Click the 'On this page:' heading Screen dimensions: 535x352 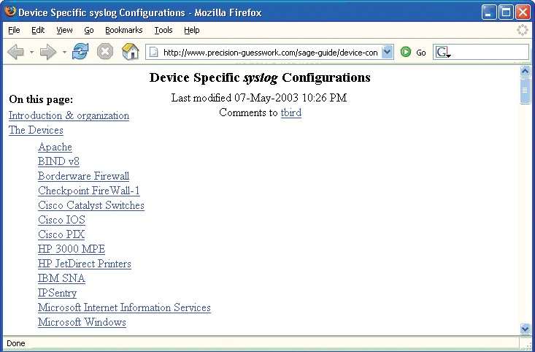pos(41,99)
